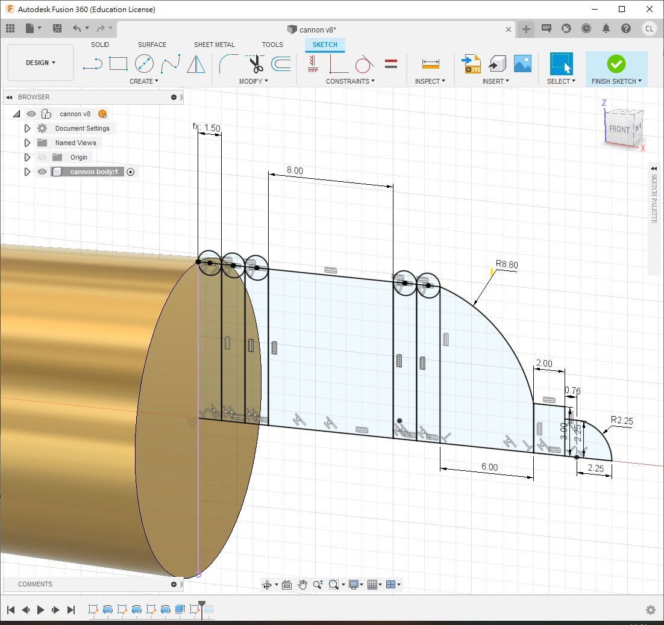Activate cannon body:1 component radio button
Viewport: 664px width, 625px height.
pos(131,172)
